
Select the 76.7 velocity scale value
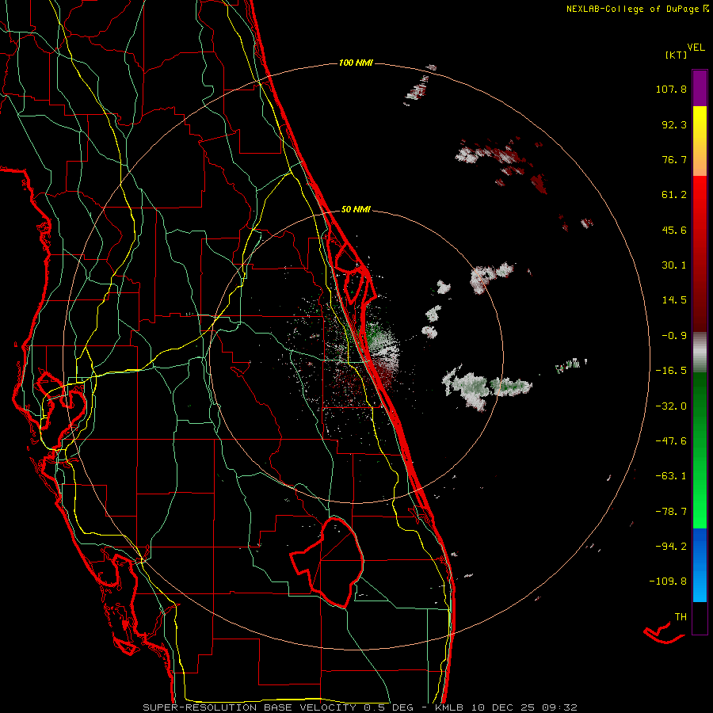[674, 159]
